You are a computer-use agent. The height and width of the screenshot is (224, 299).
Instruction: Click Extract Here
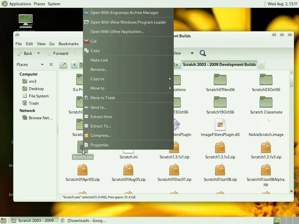click(128, 117)
